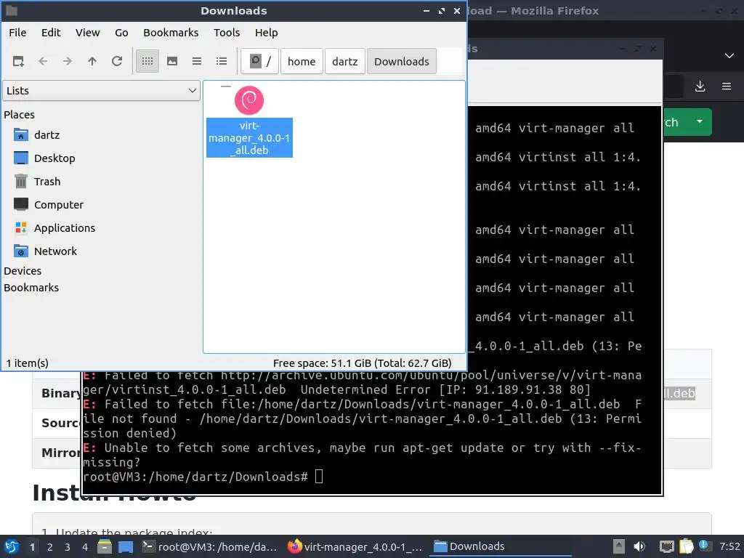Reload the current folder
Image resolution: width=744 pixels, height=558 pixels.
[117, 61]
